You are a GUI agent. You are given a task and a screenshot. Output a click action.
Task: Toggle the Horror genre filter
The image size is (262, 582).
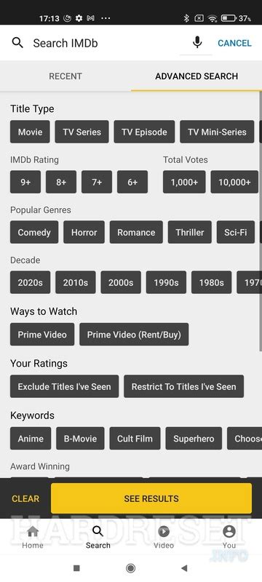point(84,232)
